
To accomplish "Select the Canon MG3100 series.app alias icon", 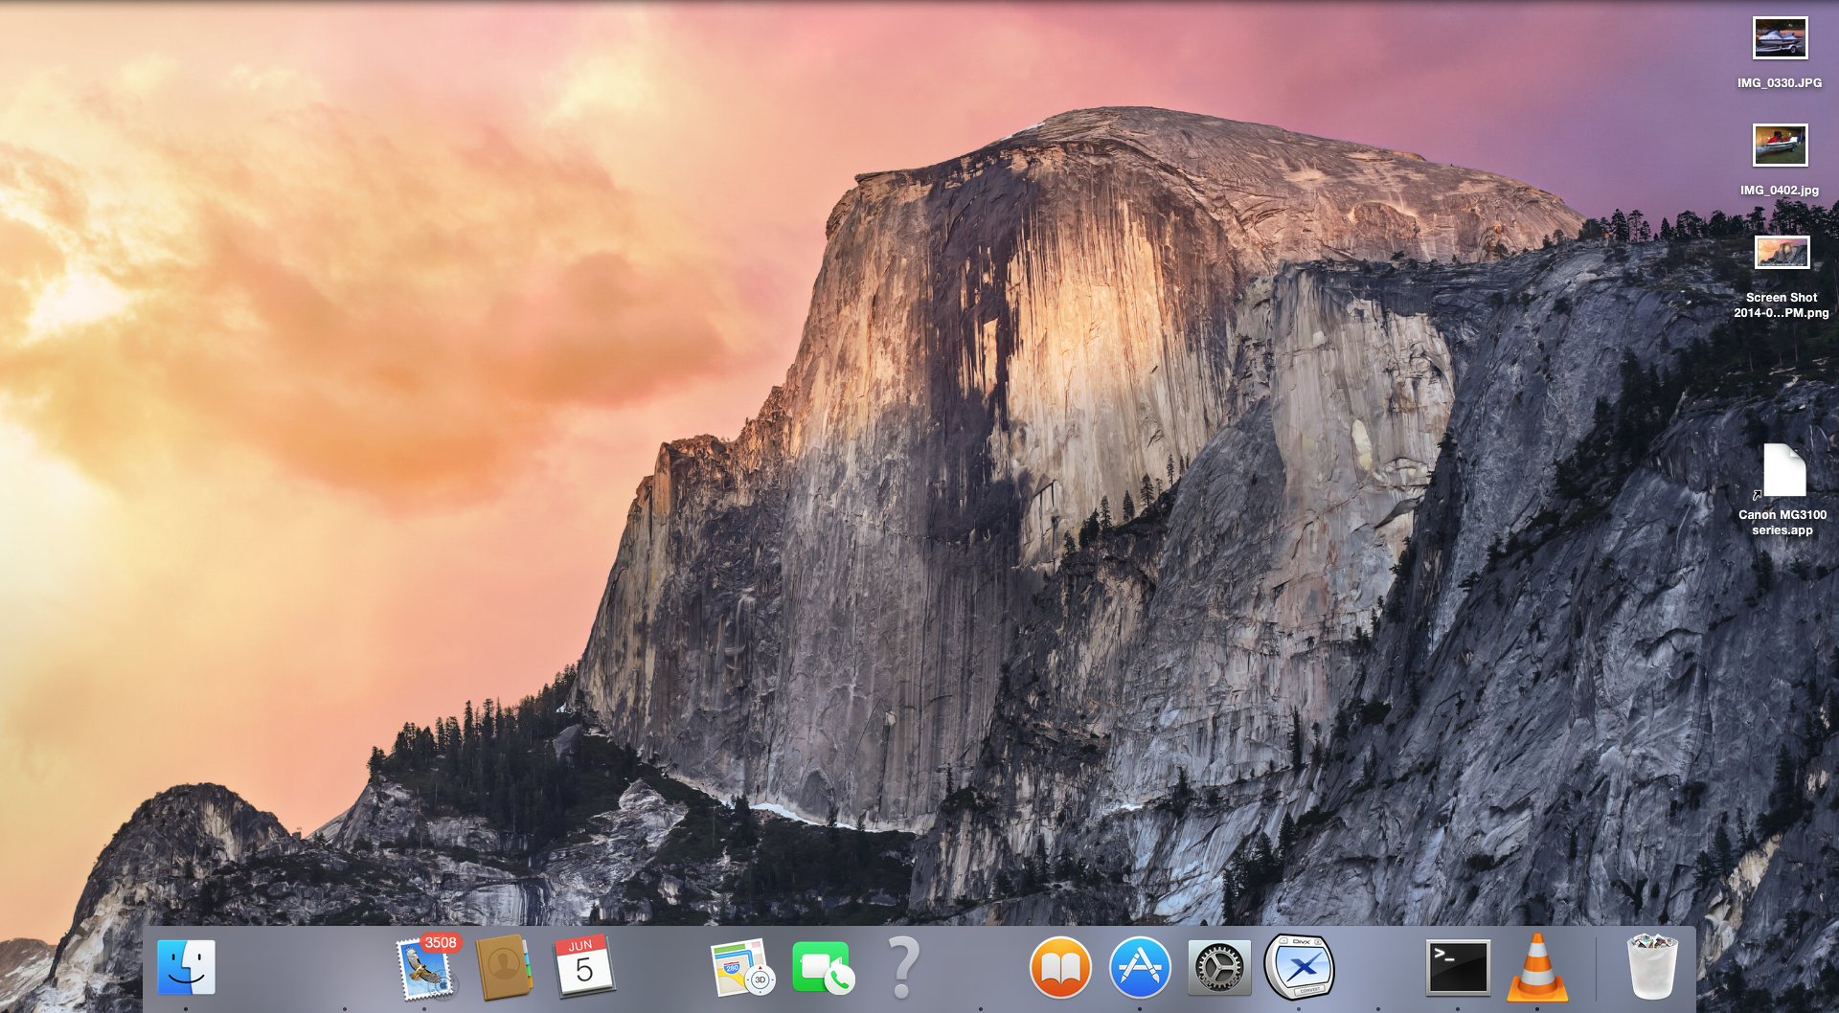I will coord(1783,471).
